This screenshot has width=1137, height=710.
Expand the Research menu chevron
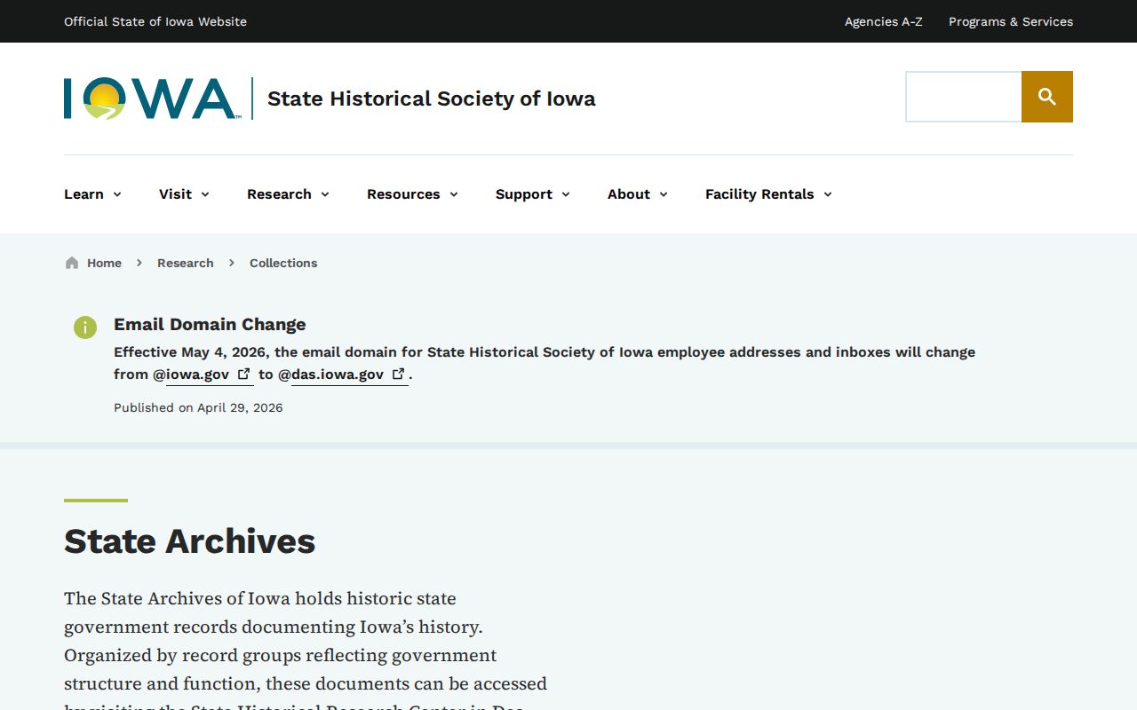coord(325,194)
